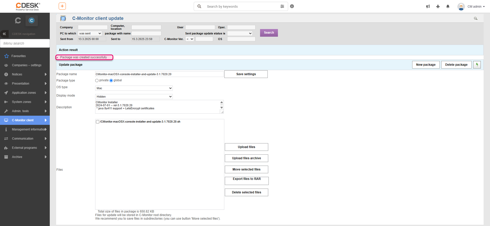The image size is (490, 226).
Task: Click the green refresh package icon
Action: (477, 65)
